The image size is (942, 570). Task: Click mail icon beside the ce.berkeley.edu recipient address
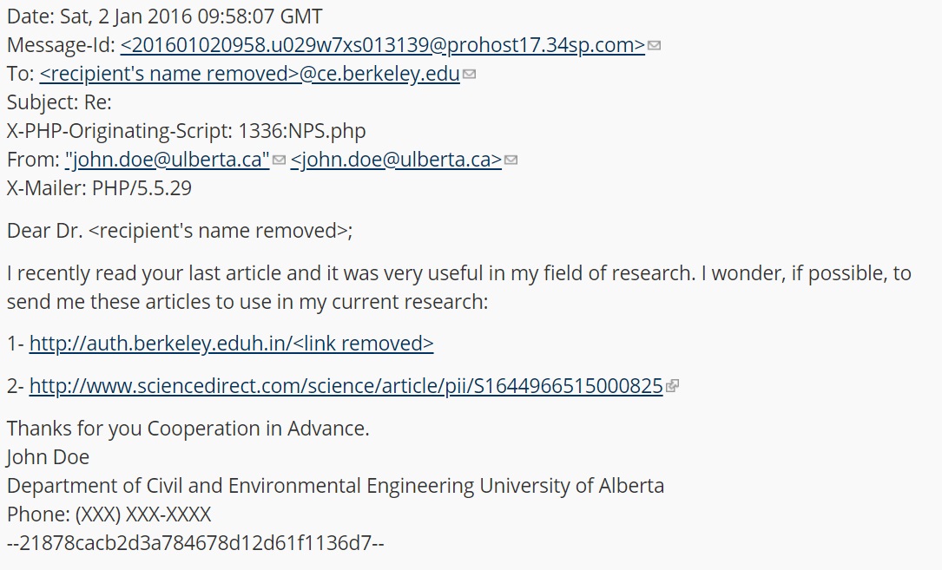click(470, 75)
